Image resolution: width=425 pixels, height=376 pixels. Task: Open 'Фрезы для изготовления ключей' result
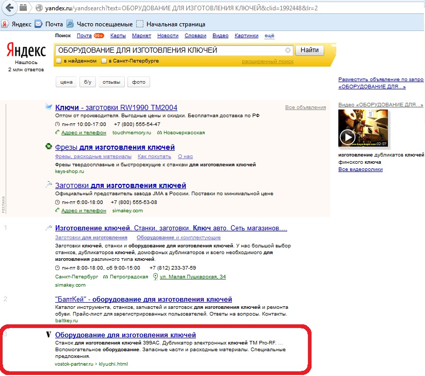click(x=115, y=147)
